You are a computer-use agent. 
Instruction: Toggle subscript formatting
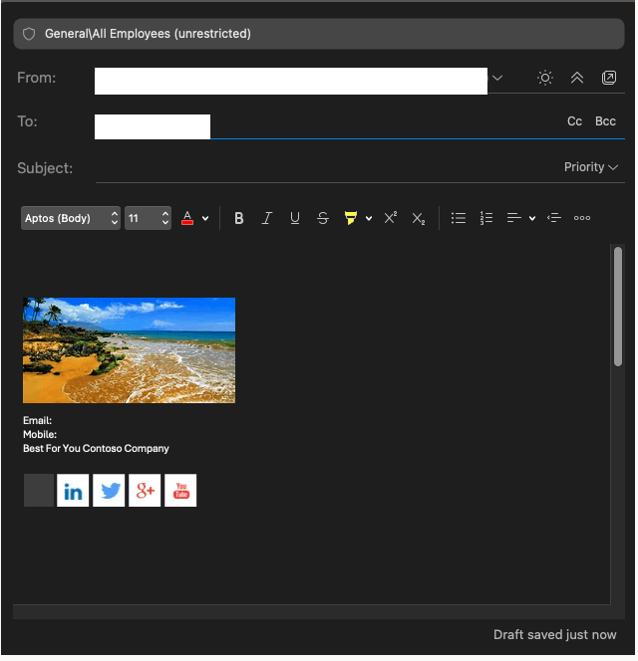click(x=419, y=218)
